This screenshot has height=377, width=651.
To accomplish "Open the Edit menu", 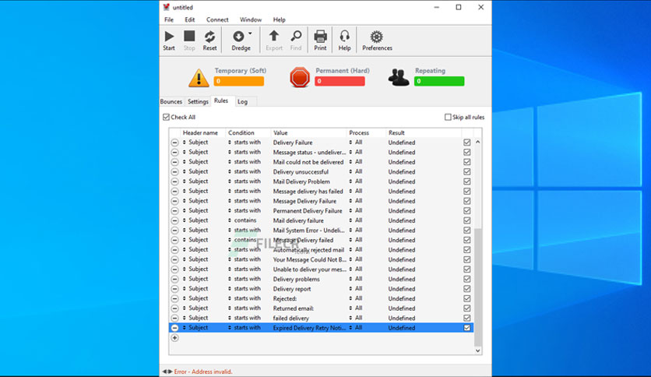I will [x=190, y=19].
